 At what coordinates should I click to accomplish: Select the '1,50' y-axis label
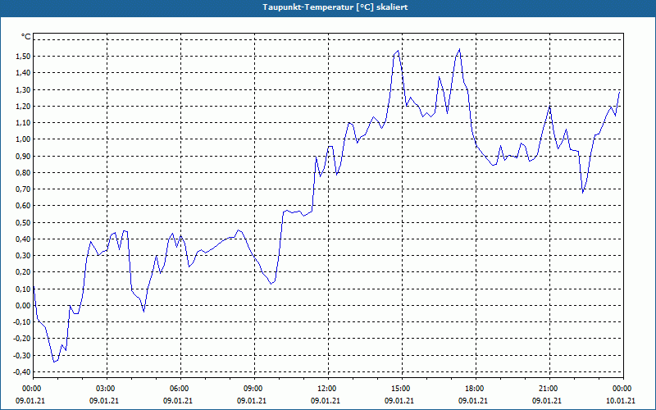point(24,56)
